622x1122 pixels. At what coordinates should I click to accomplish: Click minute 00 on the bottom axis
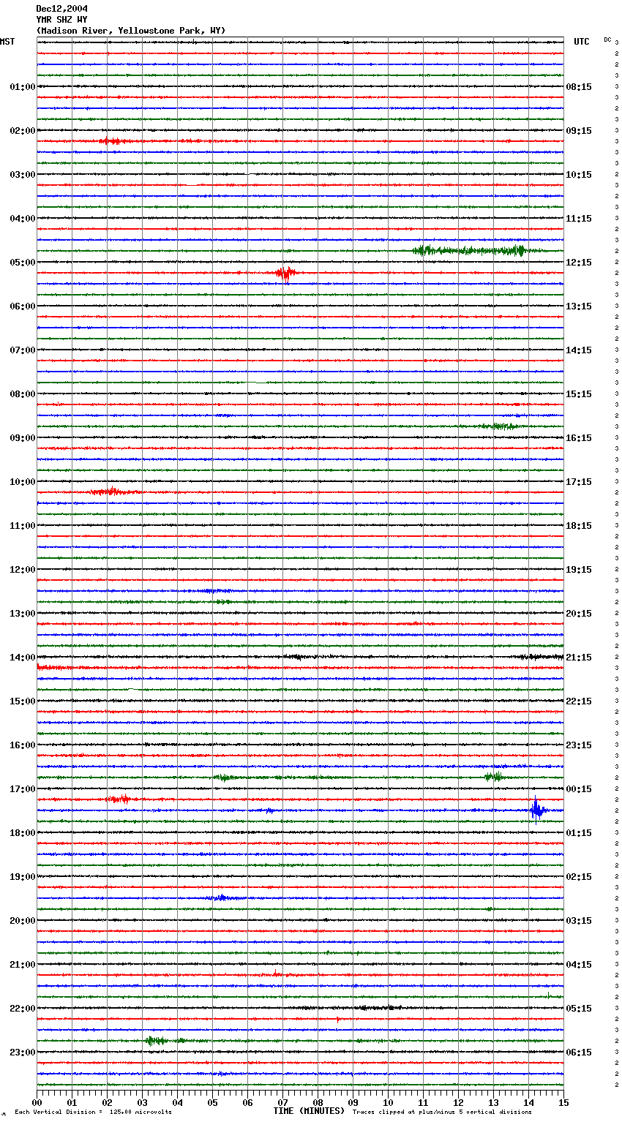(x=37, y=1102)
